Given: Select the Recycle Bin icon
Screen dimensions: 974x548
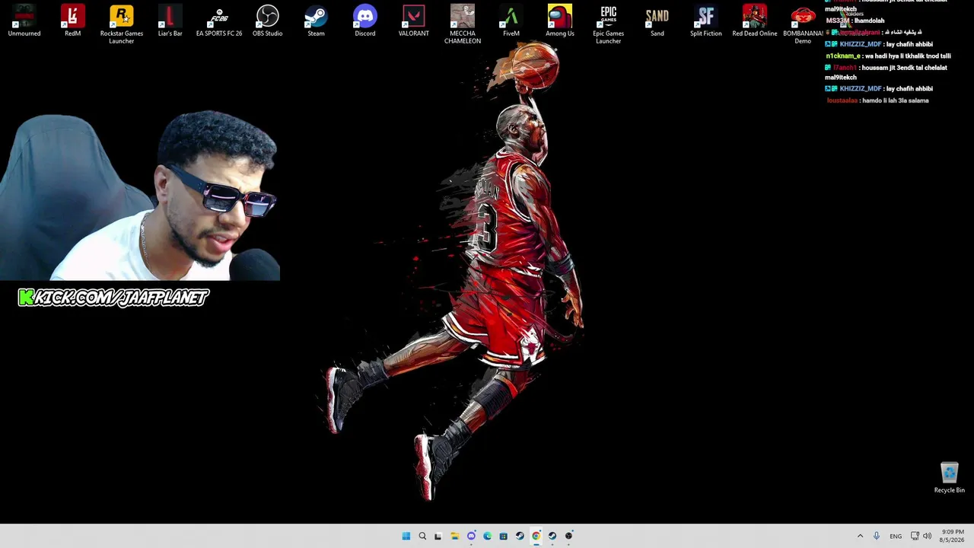Looking at the screenshot, I should 949,478.
